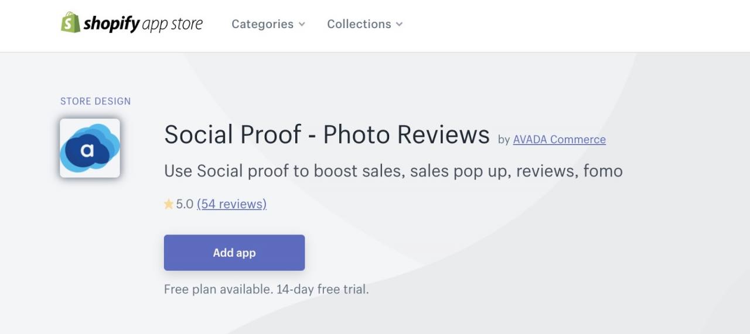This screenshot has width=750, height=334.
Task: Expand the Collections dropdown chevron
Action: (399, 25)
